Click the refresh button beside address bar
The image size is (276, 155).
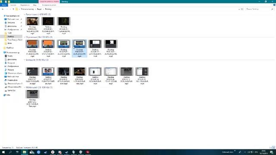[x=242, y=9]
